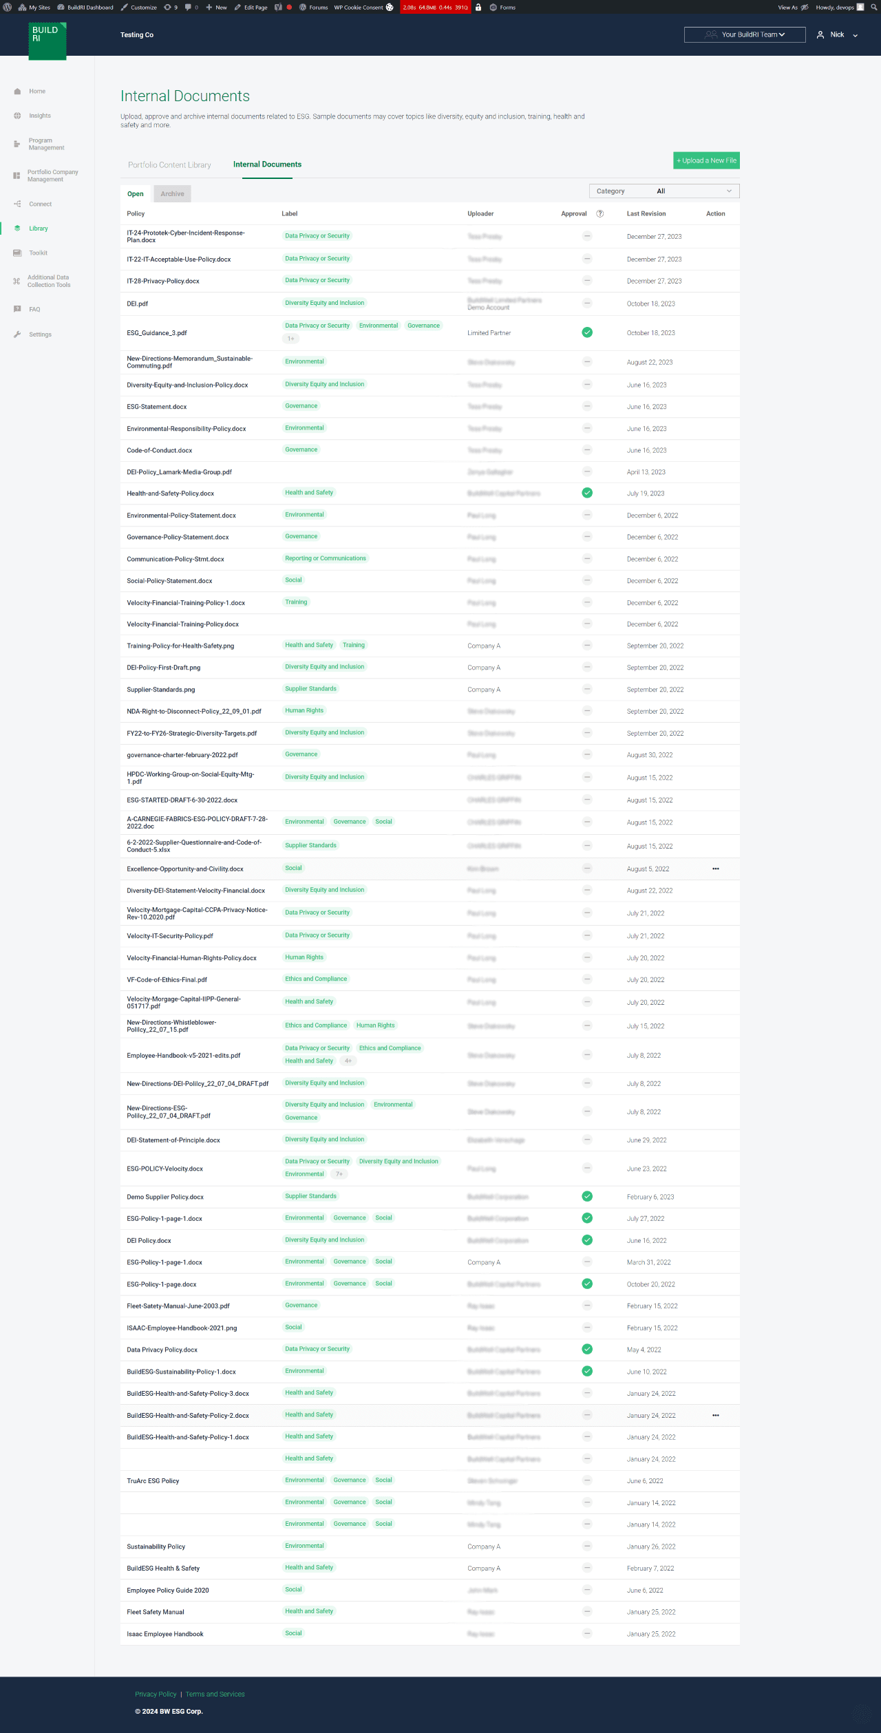
Task: Click the Upload a New File button
Action: 706,160
